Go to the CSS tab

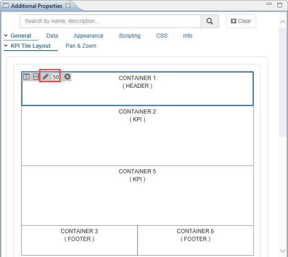[x=161, y=36]
